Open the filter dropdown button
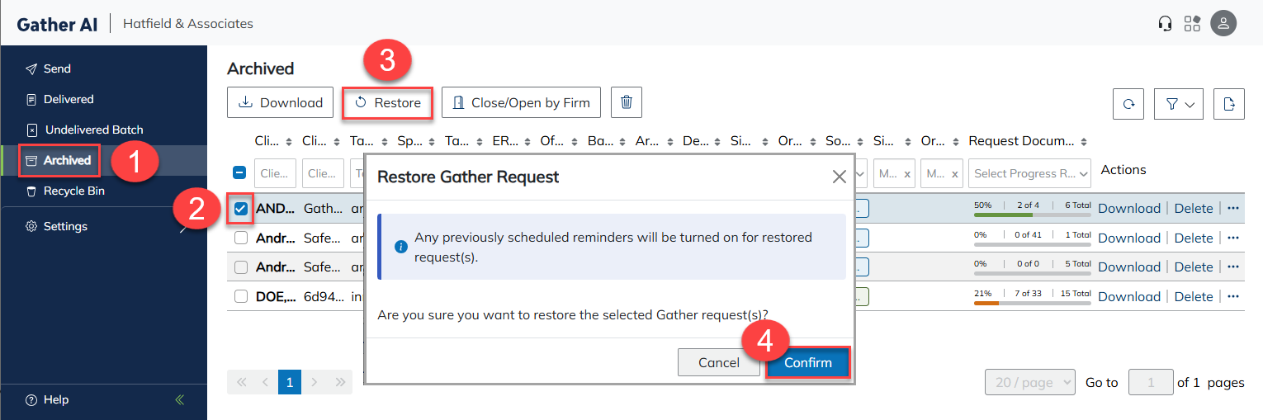 (x=1178, y=104)
